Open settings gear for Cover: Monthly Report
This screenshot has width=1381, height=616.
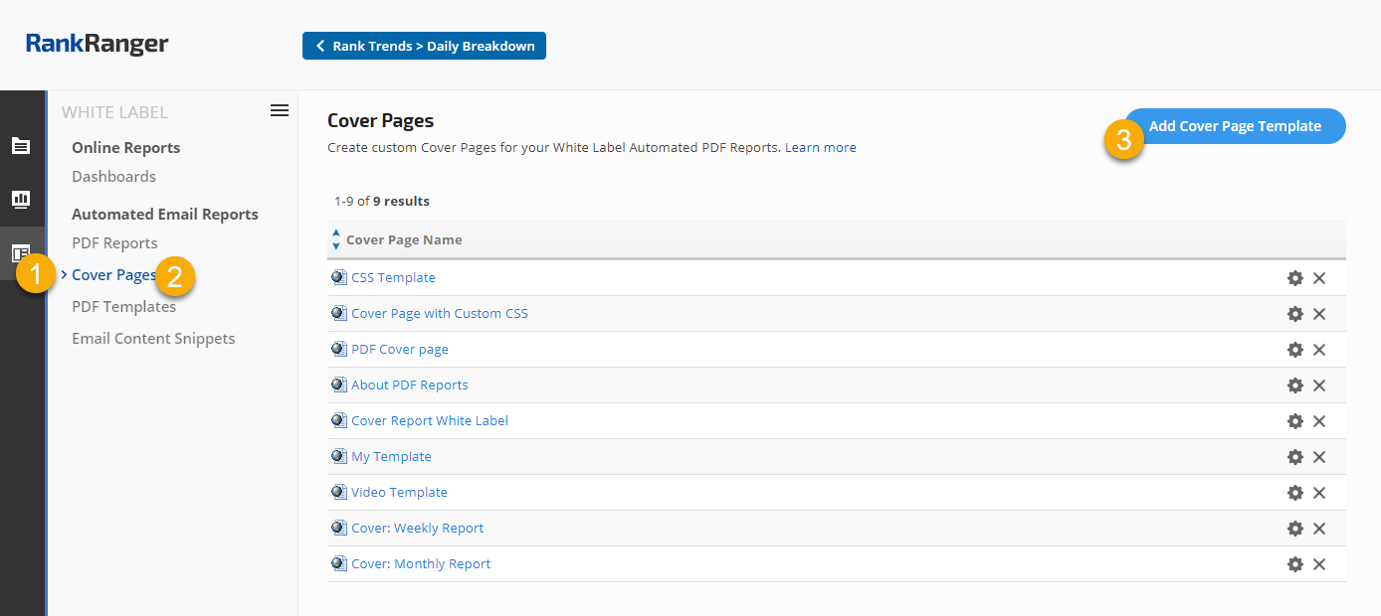pos(1294,564)
